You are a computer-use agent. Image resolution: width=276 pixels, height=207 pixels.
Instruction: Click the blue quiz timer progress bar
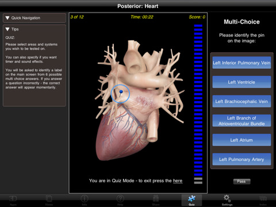click(198, 104)
